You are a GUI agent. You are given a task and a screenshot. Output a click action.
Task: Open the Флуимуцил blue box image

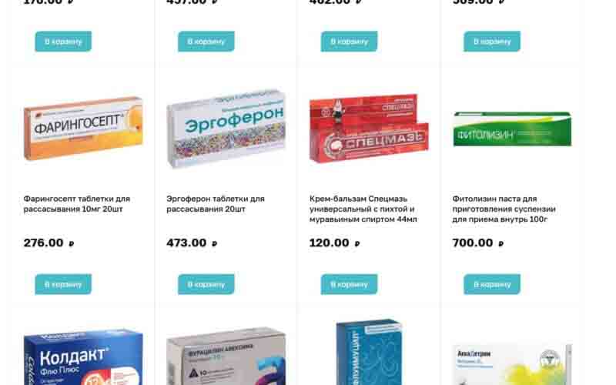point(369,352)
